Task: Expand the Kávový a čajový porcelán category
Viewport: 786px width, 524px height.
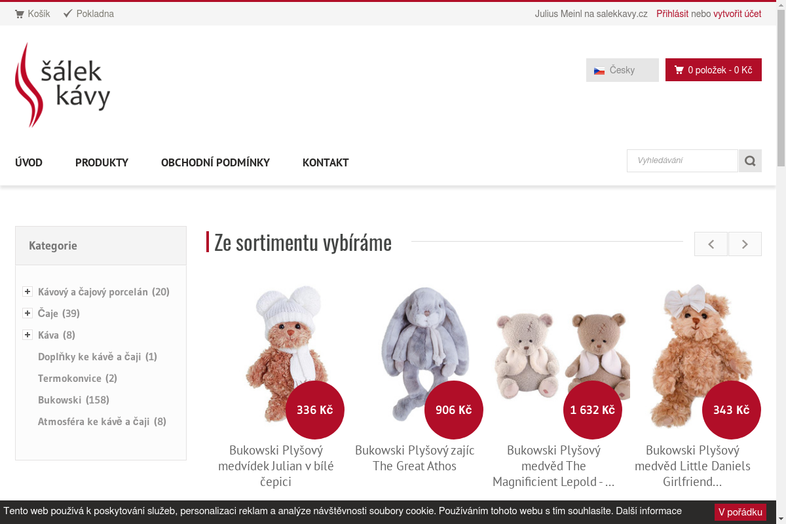Action: coord(28,291)
